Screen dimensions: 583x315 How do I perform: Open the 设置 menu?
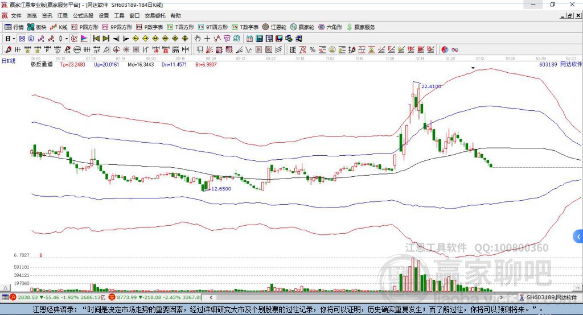click(104, 15)
